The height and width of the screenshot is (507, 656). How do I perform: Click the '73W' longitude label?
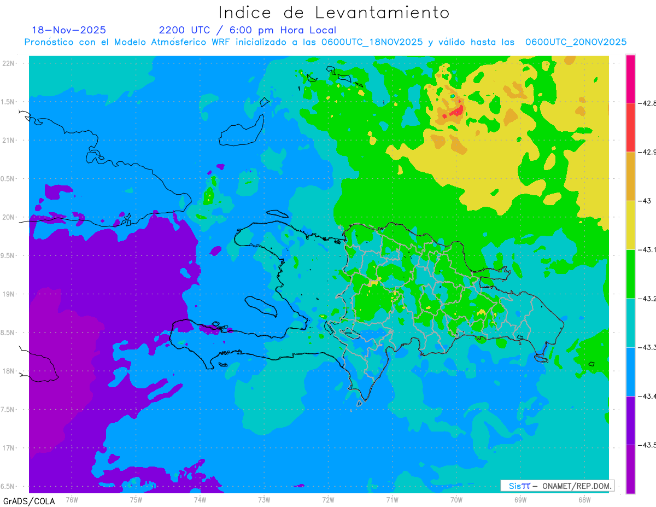(x=263, y=499)
